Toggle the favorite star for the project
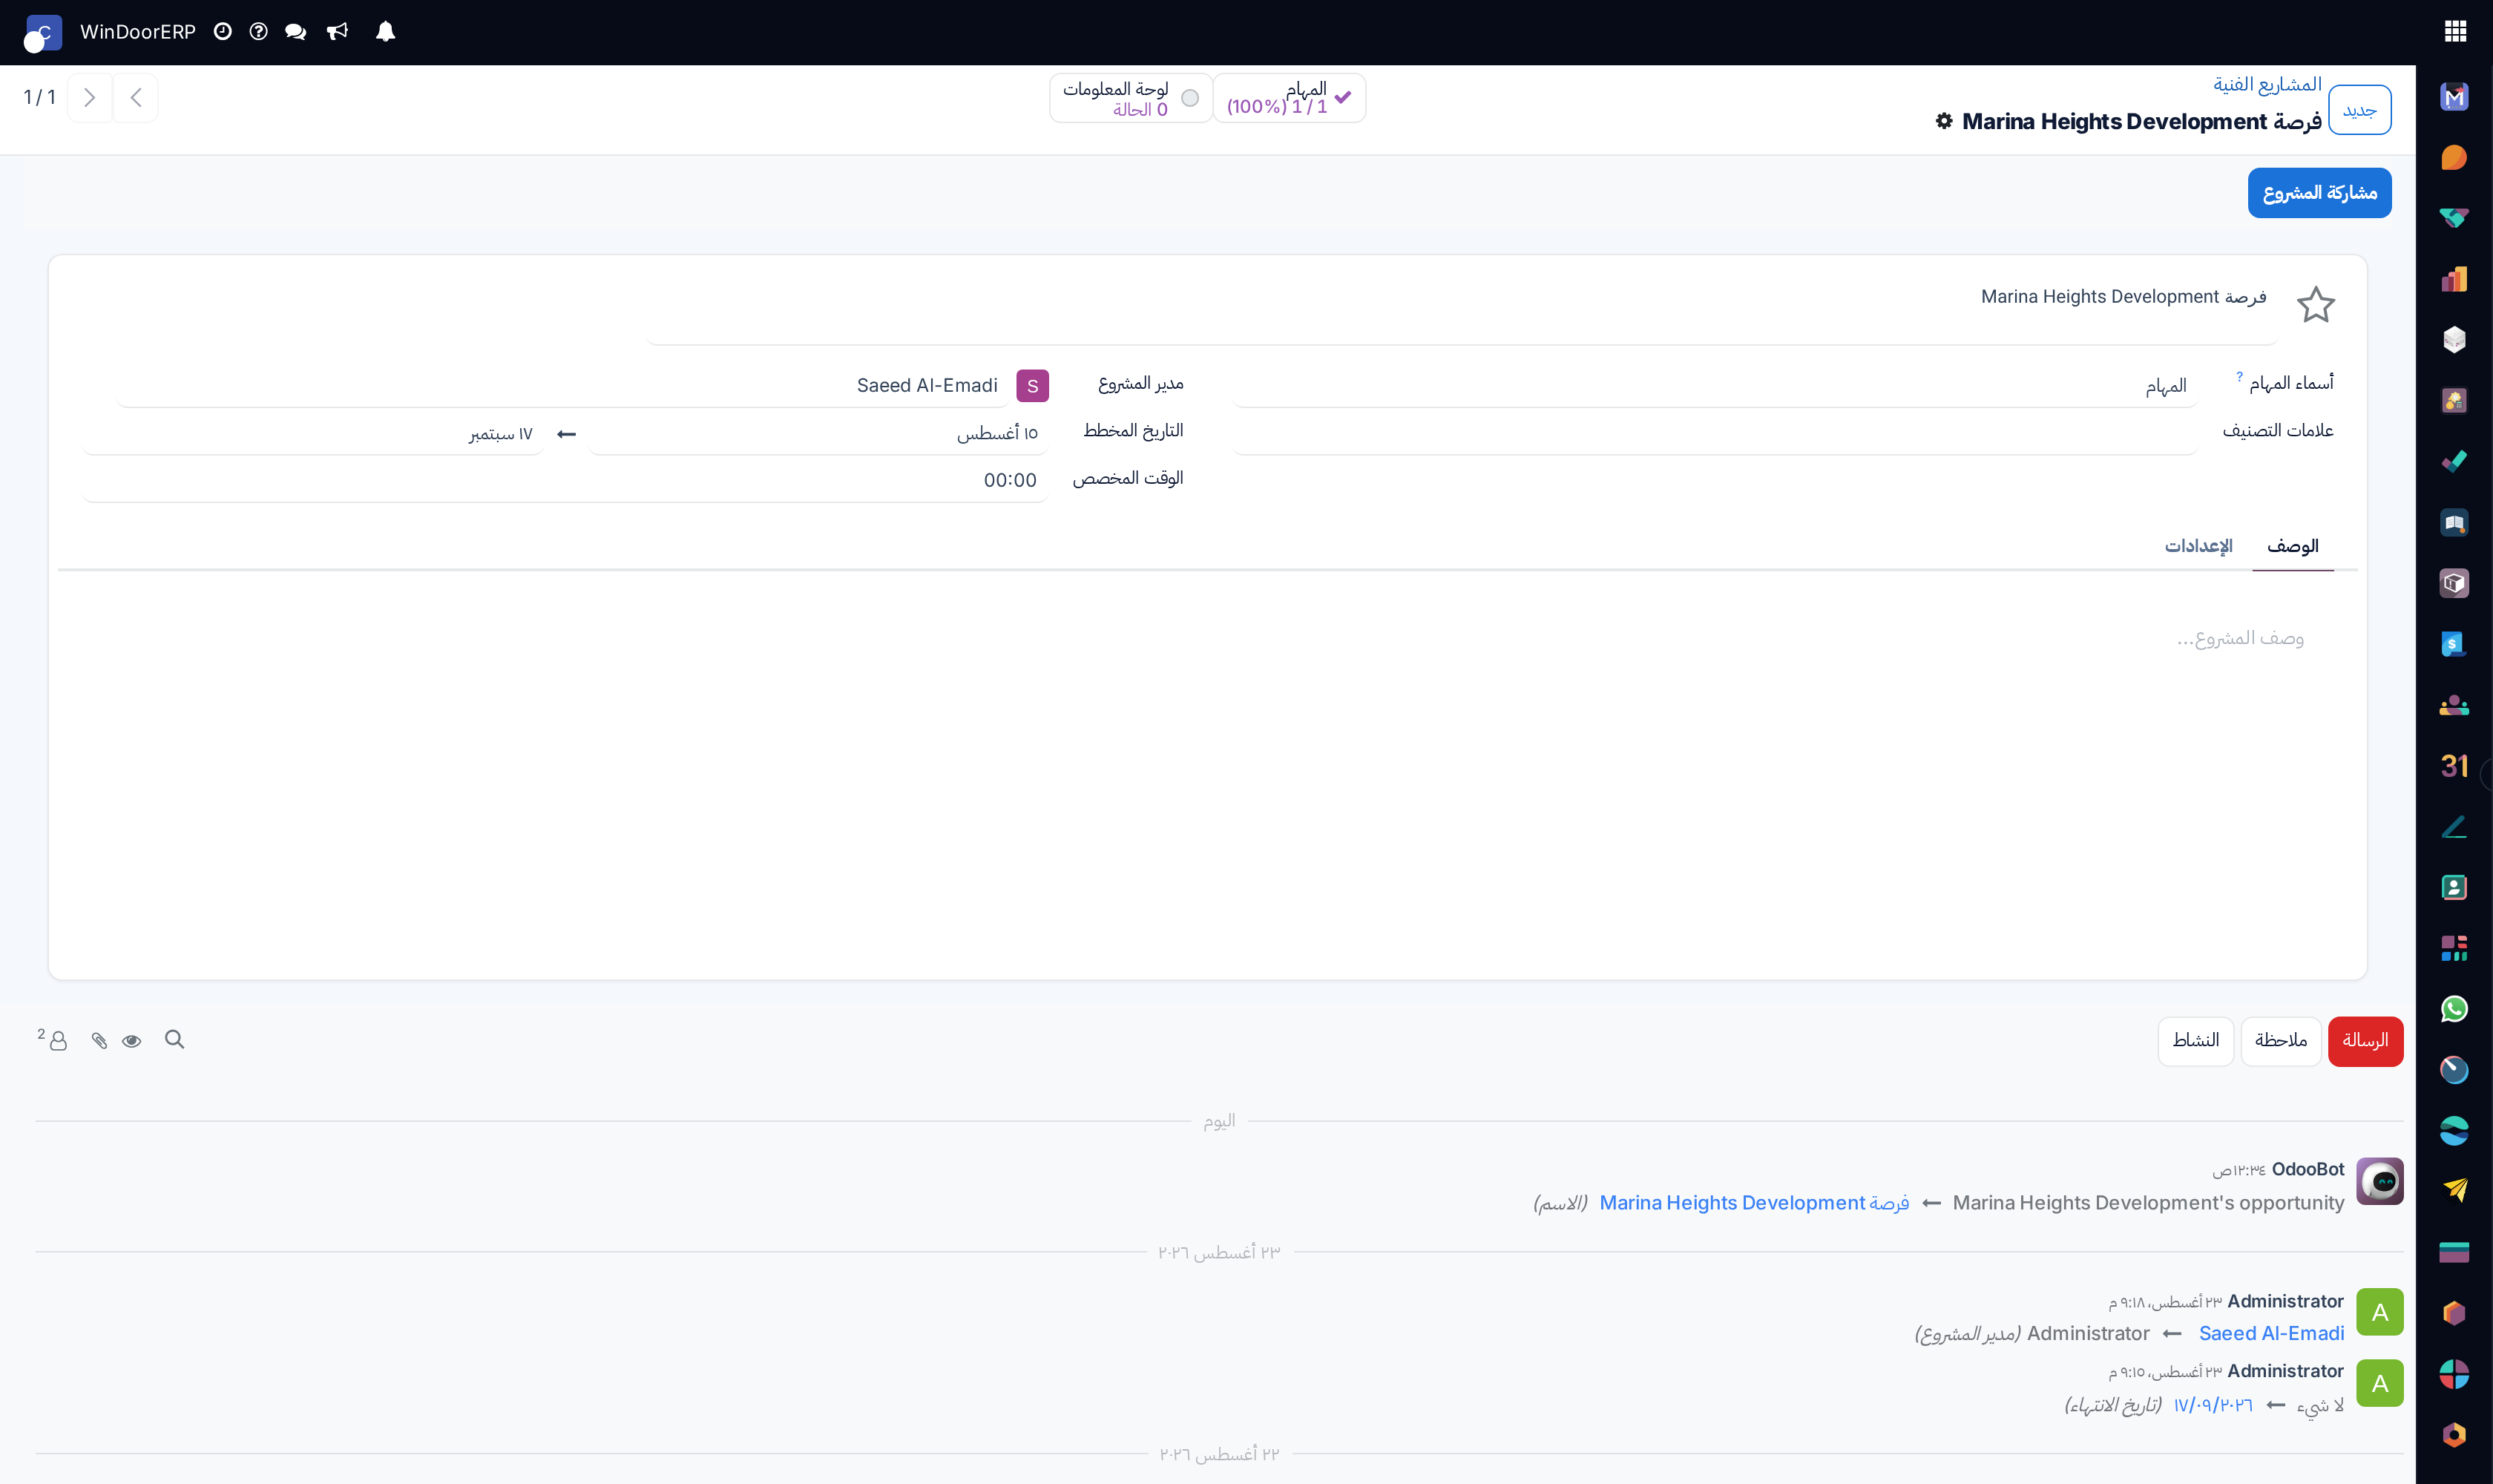Image resolution: width=2493 pixels, height=1484 pixels. (x=2315, y=304)
